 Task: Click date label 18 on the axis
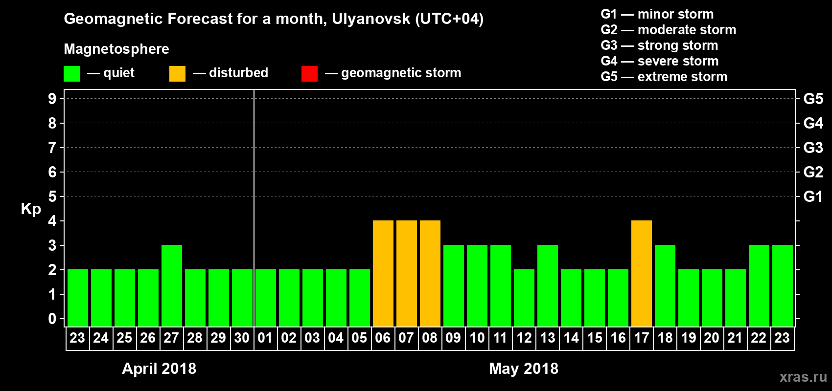point(665,338)
